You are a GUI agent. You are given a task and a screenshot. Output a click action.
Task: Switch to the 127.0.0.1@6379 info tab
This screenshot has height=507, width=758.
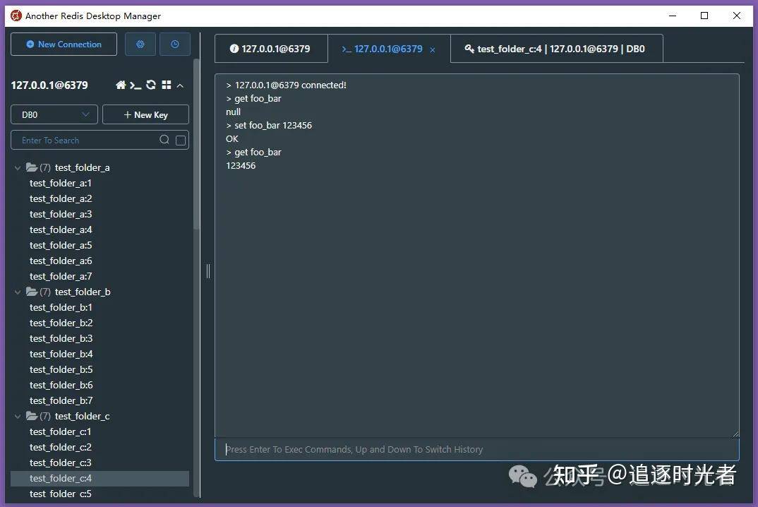(271, 49)
